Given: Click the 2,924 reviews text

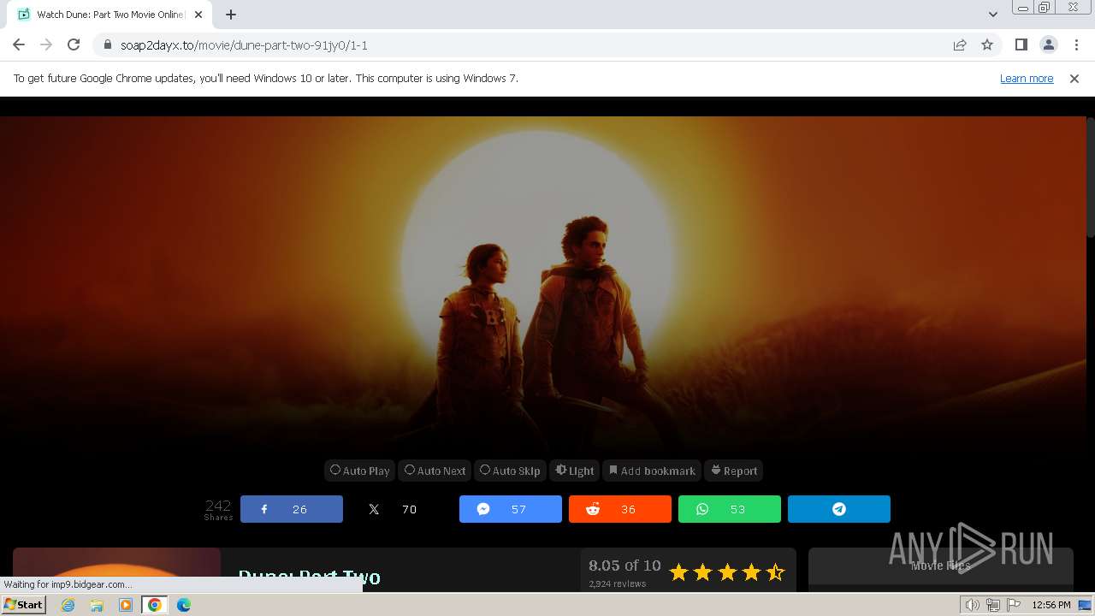Looking at the screenshot, I should pyautogui.click(x=618, y=583).
